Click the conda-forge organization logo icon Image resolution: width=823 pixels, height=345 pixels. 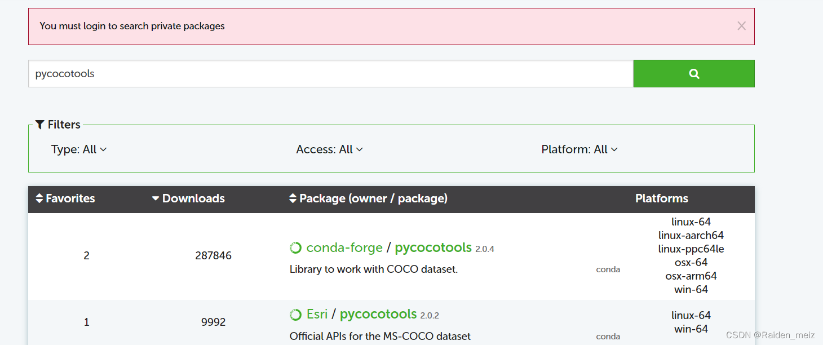tap(295, 247)
